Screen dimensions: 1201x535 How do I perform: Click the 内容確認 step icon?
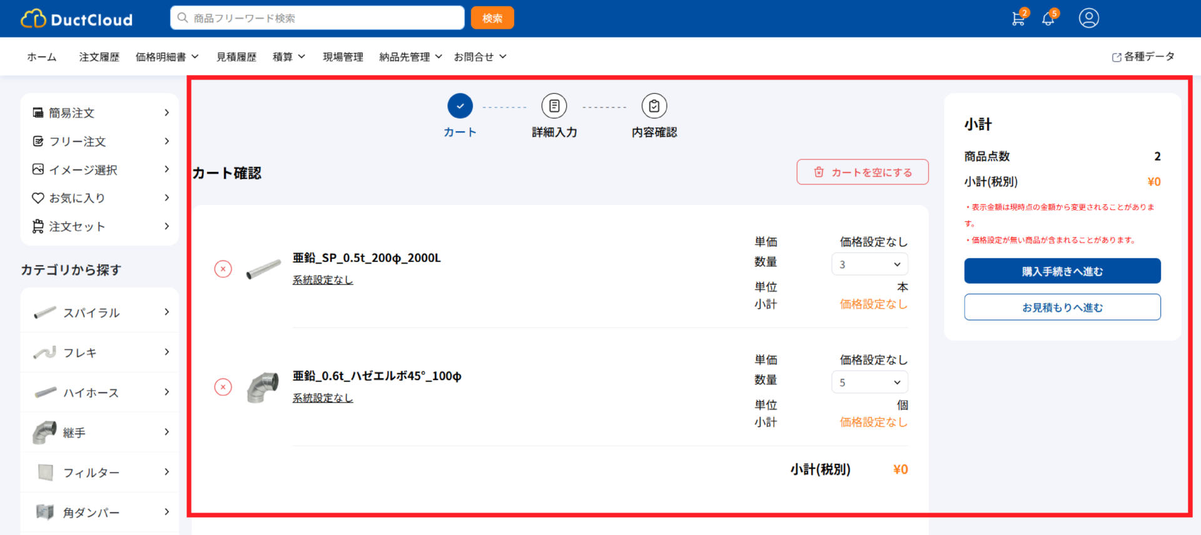(x=654, y=106)
